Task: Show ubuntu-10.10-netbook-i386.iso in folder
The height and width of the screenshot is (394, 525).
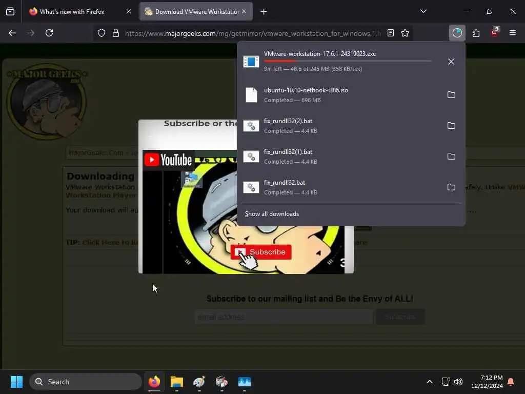Action: point(451,95)
